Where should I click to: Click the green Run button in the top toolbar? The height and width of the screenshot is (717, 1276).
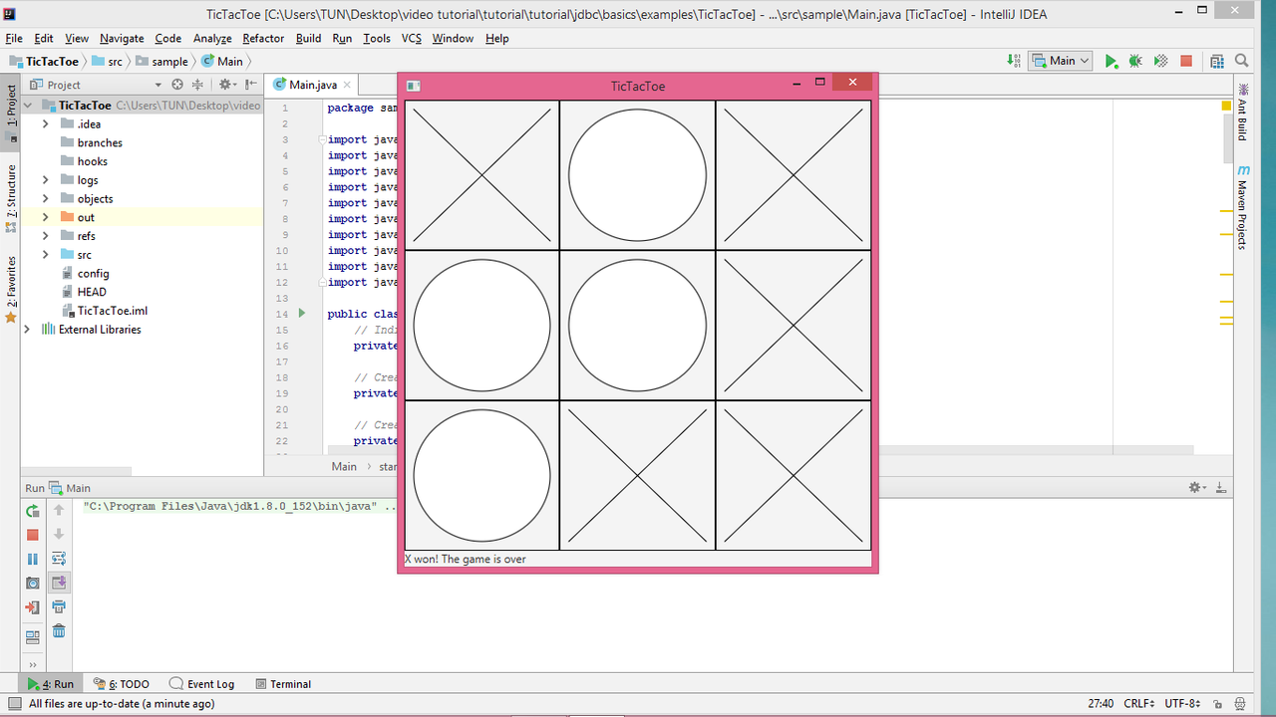(1112, 61)
